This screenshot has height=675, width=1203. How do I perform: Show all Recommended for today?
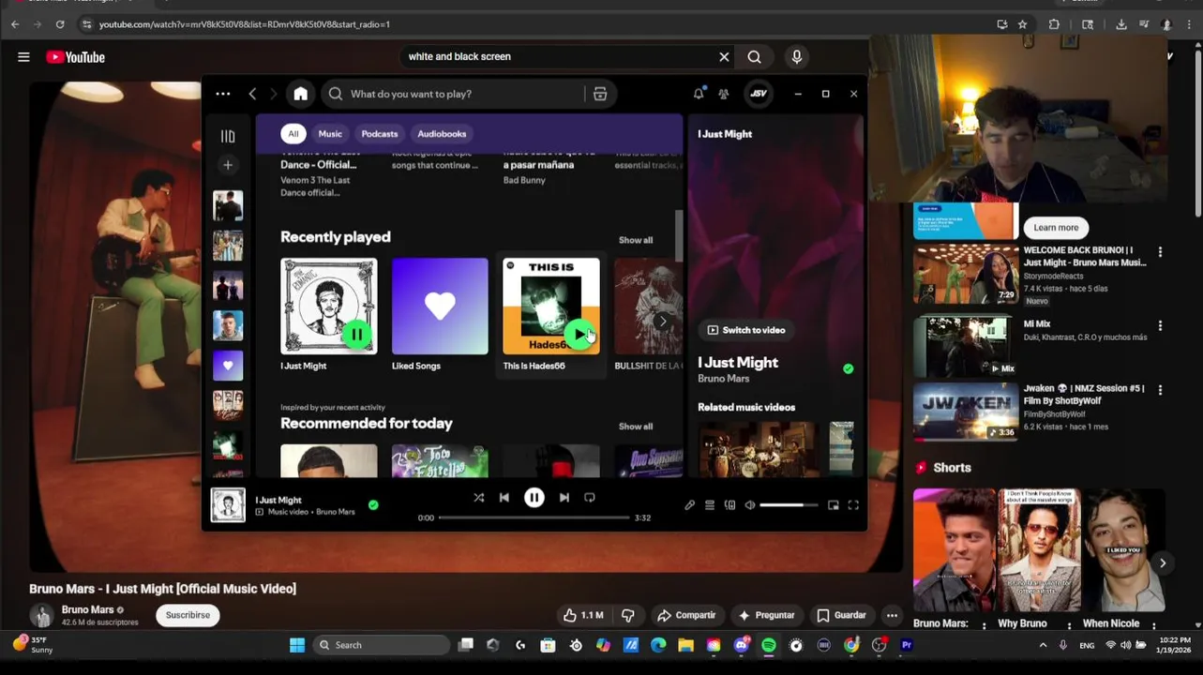[636, 427]
